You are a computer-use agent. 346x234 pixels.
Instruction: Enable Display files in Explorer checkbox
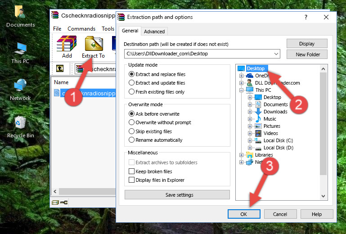[x=131, y=180]
